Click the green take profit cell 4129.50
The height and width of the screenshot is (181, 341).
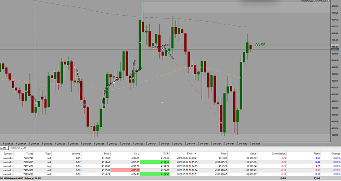point(155,174)
